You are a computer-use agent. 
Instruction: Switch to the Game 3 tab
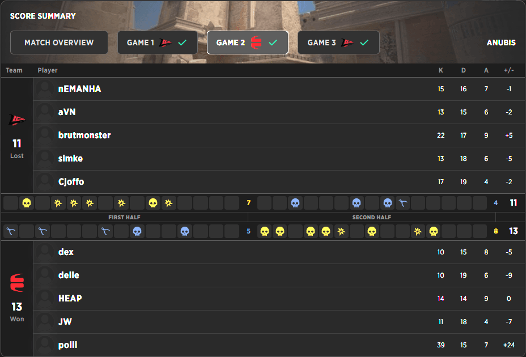[x=338, y=42]
